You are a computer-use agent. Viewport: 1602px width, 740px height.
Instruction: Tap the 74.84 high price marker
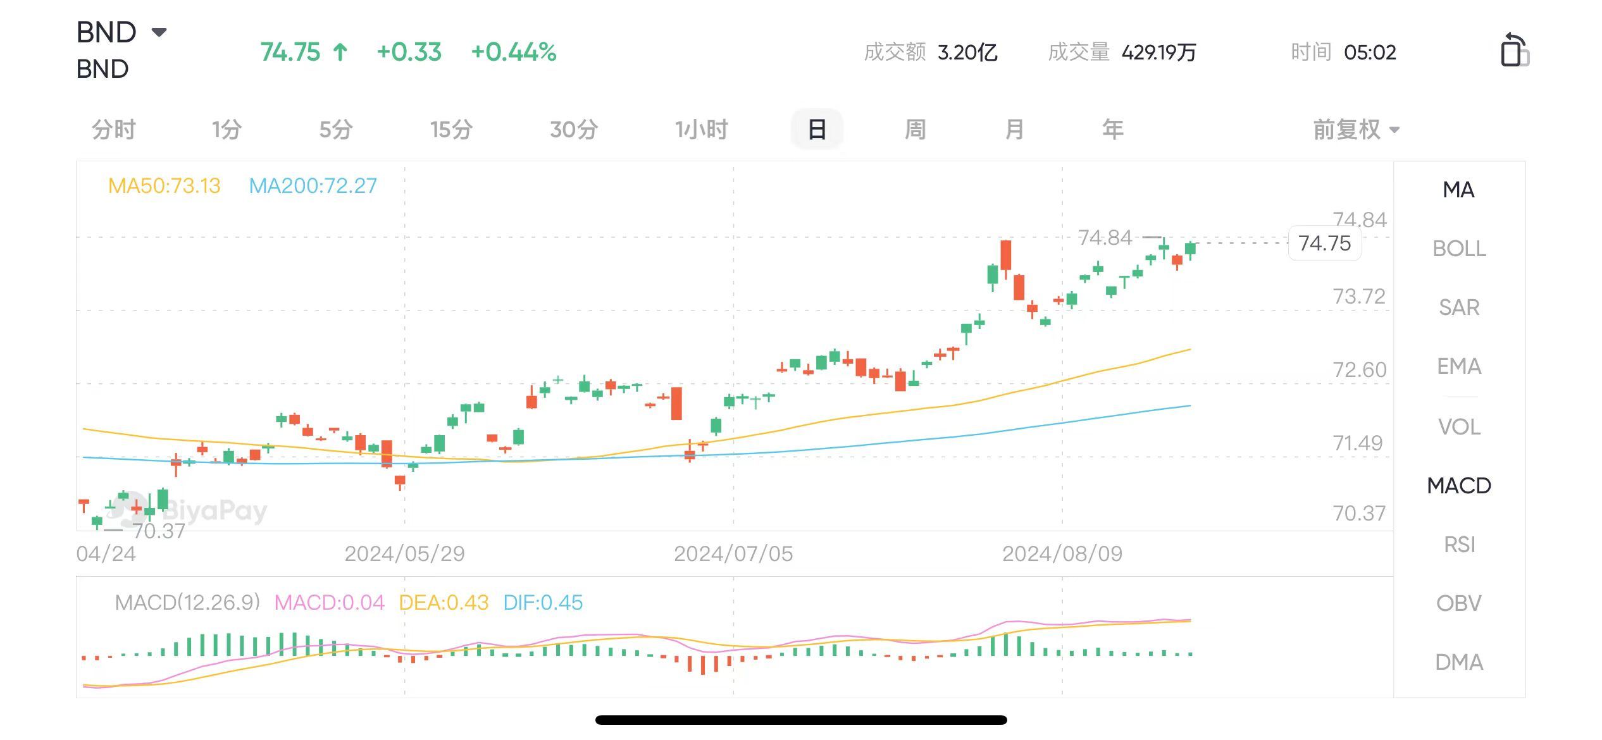(x=1105, y=237)
